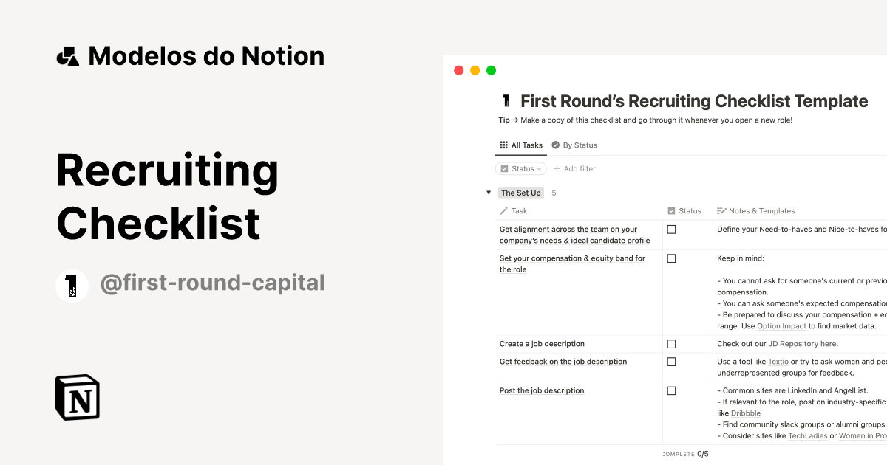Check the Status box for 'Post the job description'

(671, 390)
